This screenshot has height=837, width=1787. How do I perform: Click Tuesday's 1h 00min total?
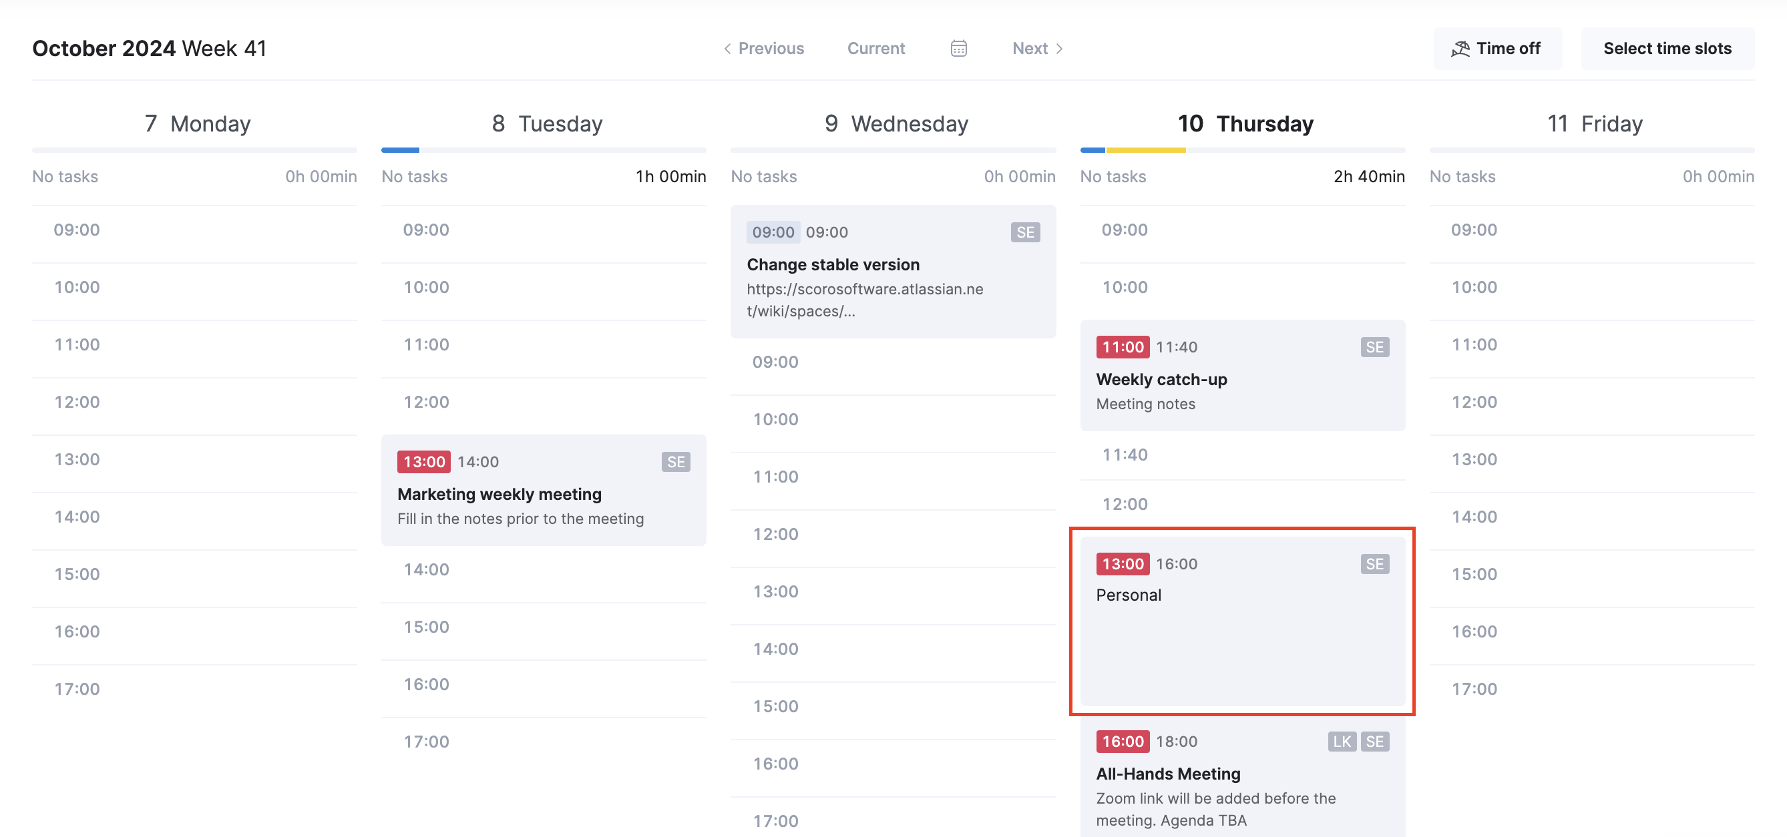(x=671, y=177)
